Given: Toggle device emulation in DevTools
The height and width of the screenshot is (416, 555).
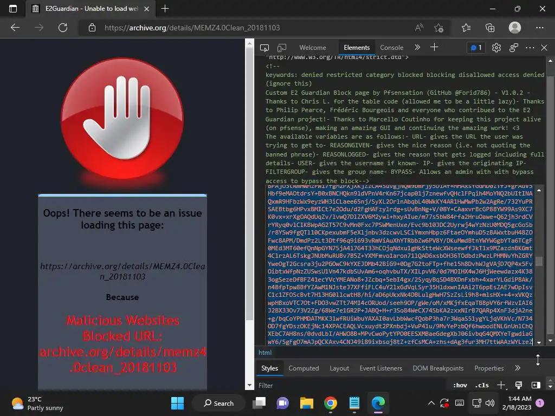Looking at the screenshot, I should (x=282, y=48).
